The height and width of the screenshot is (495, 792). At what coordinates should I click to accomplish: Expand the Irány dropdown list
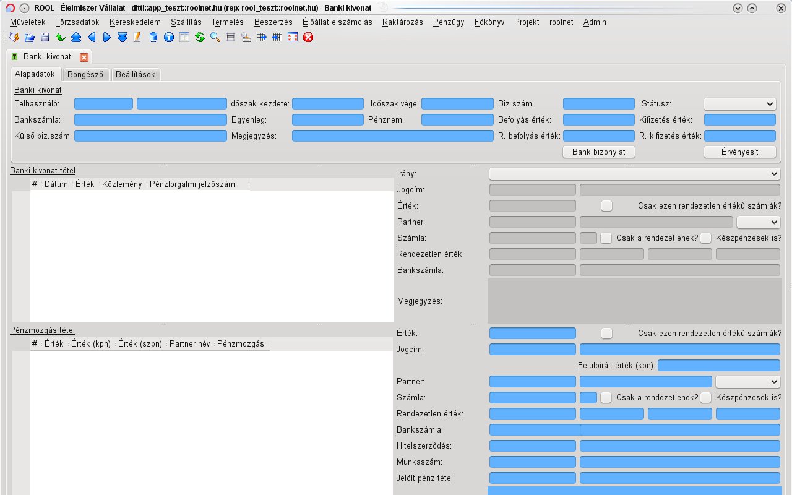tap(634, 174)
